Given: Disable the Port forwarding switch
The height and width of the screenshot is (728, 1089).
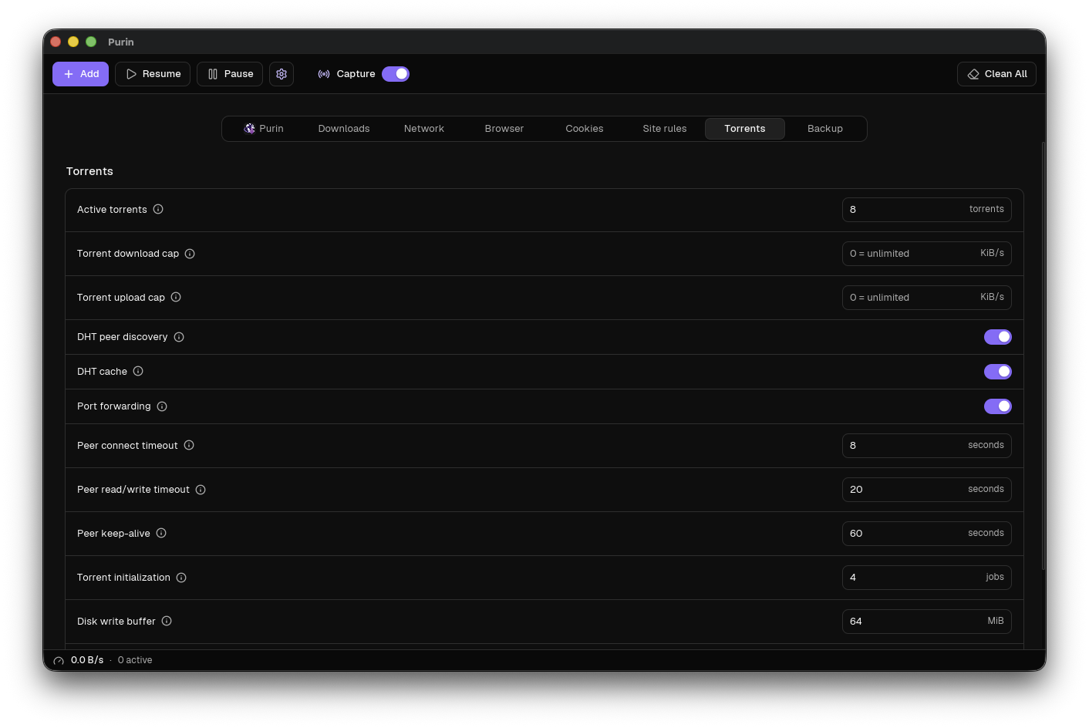Looking at the screenshot, I should point(998,406).
